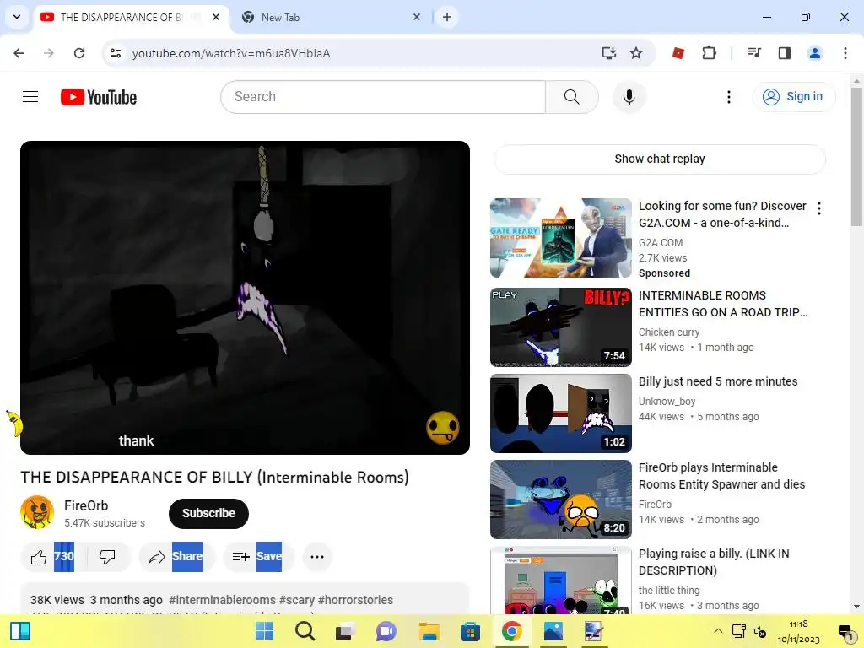Click #interminablerooms hashtag

tap(222, 600)
